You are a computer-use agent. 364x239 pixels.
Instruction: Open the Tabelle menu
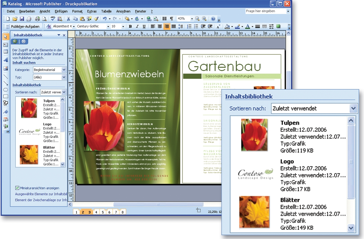pyautogui.click(x=106, y=11)
